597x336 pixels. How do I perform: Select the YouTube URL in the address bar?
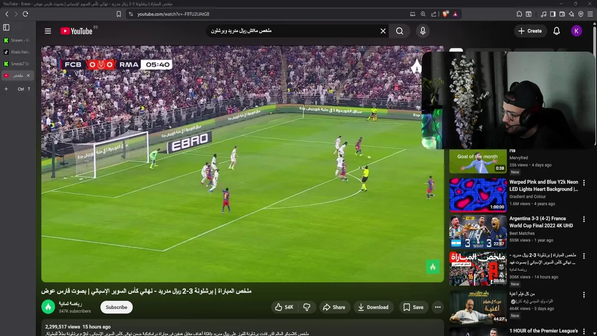(173, 14)
